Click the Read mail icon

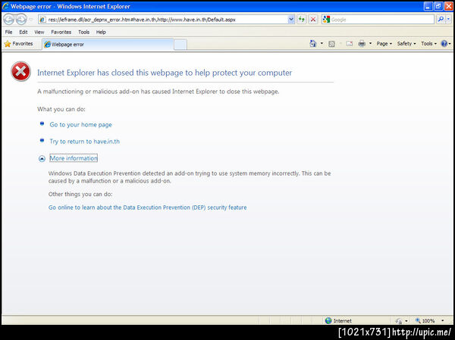pos(350,43)
